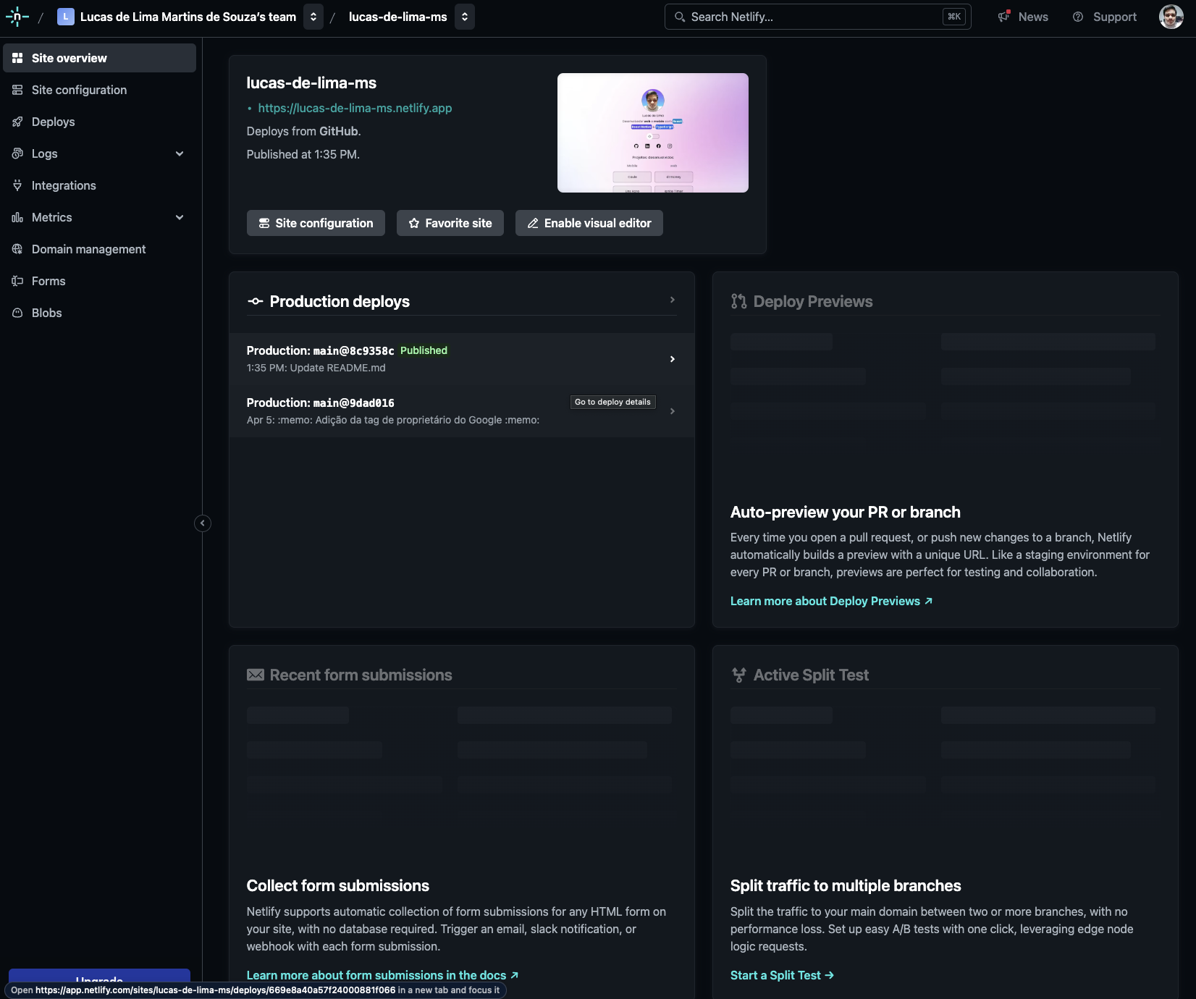1196x999 pixels.
Task: Click the Site overview grid icon
Action: [17, 58]
